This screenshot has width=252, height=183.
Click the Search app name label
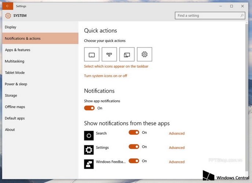tap(101, 133)
